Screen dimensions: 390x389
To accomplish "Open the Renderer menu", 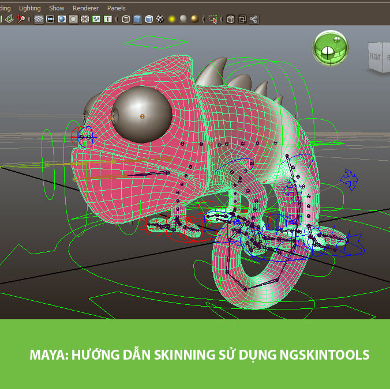I will [85, 8].
